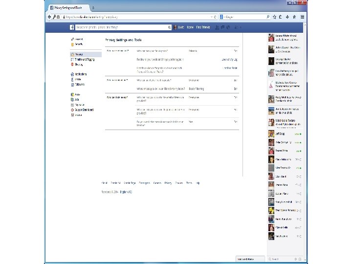Click the Create Ad footer link
The image size is (352, 264).
click(115, 183)
